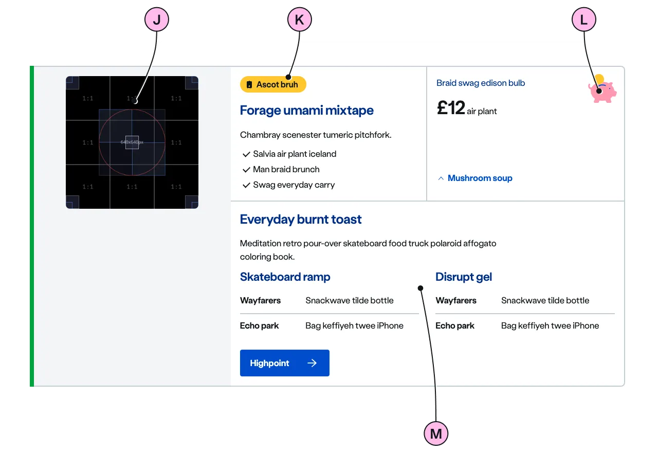
Task: Click checkmark beside Salvia air plant iceland
Action: click(246, 154)
